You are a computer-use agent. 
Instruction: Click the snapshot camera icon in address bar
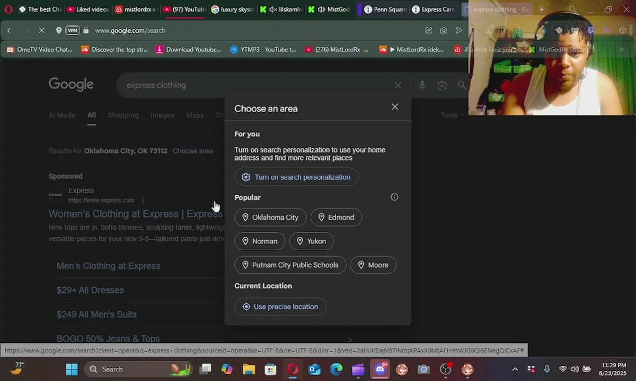tap(444, 31)
